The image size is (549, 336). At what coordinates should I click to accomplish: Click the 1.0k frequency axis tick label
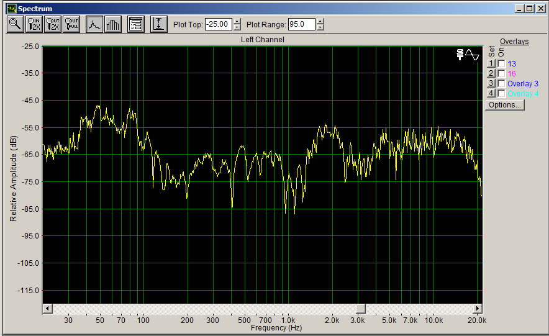click(x=288, y=320)
